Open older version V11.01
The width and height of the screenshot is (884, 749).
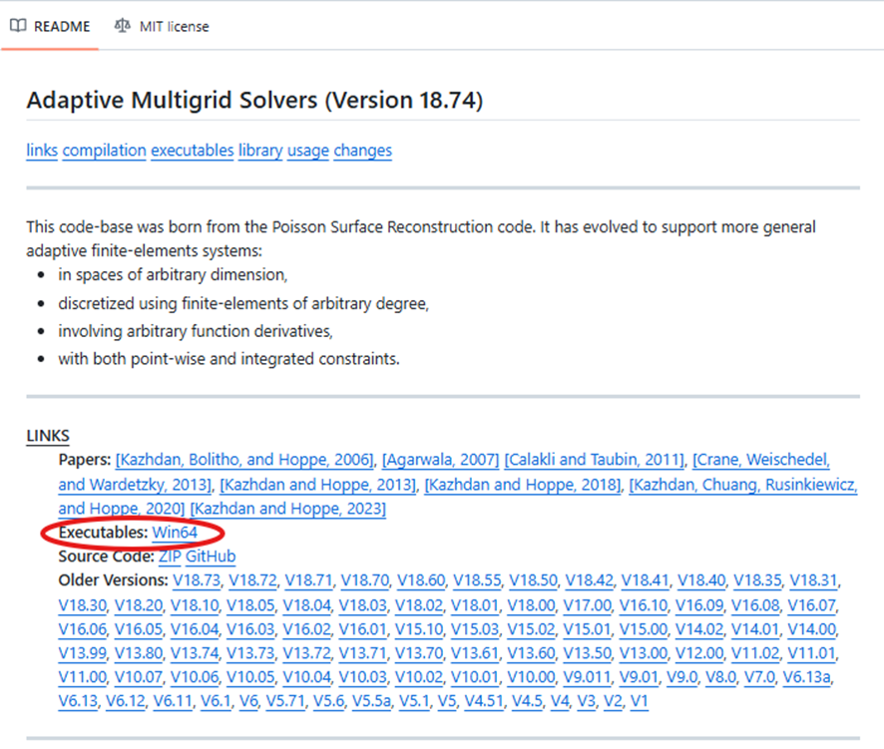[x=811, y=654]
